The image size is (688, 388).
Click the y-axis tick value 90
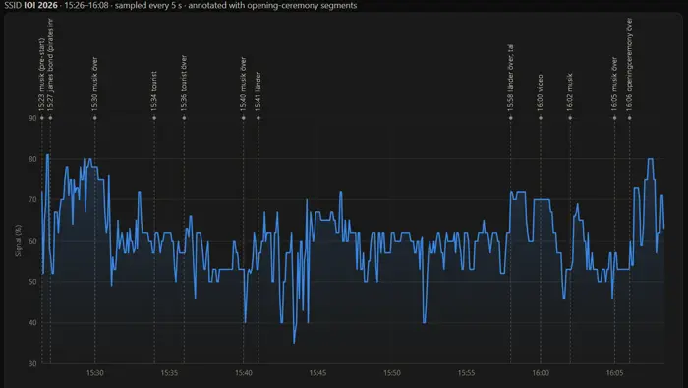pos(32,118)
